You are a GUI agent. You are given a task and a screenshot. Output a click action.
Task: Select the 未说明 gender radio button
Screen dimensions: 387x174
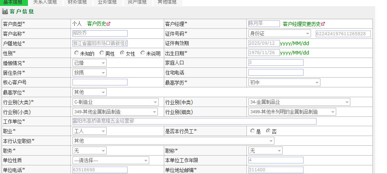143,53
